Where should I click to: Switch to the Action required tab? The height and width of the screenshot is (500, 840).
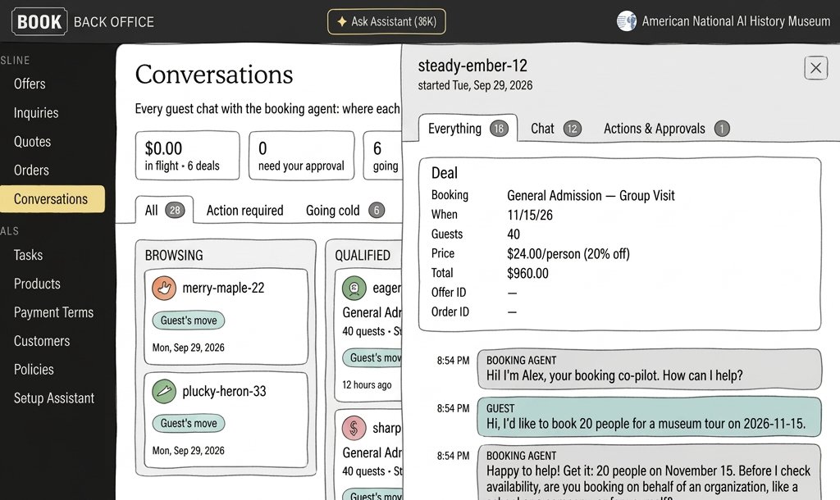(244, 211)
